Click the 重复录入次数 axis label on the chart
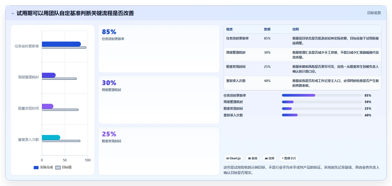 tap(29, 140)
